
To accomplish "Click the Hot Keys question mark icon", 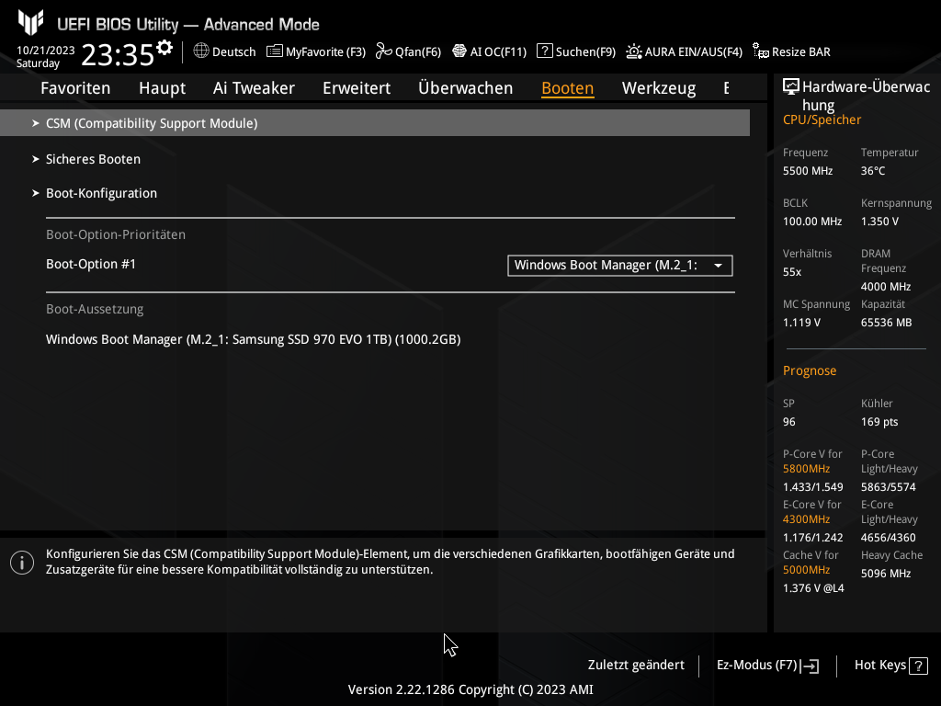I will [919, 666].
